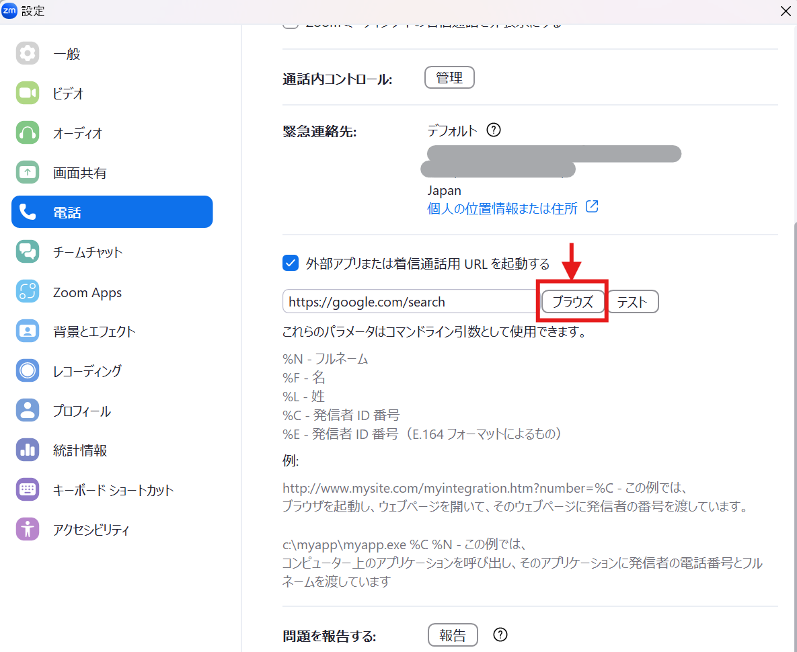Open 背景とエフェクト settings label

coord(94,331)
